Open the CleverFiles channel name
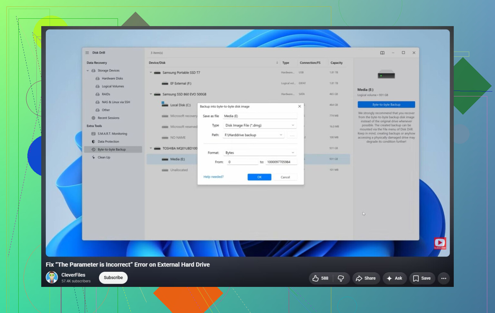Viewport: 495px width, 313px height. click(73, 275)
